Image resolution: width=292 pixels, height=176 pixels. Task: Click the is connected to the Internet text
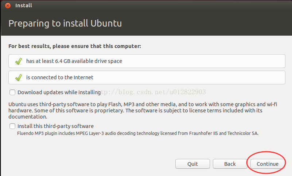point(60,77)
